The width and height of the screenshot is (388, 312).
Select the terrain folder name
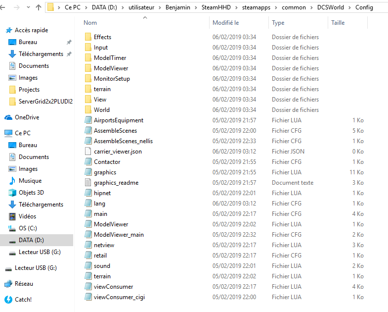coord(102,89)
